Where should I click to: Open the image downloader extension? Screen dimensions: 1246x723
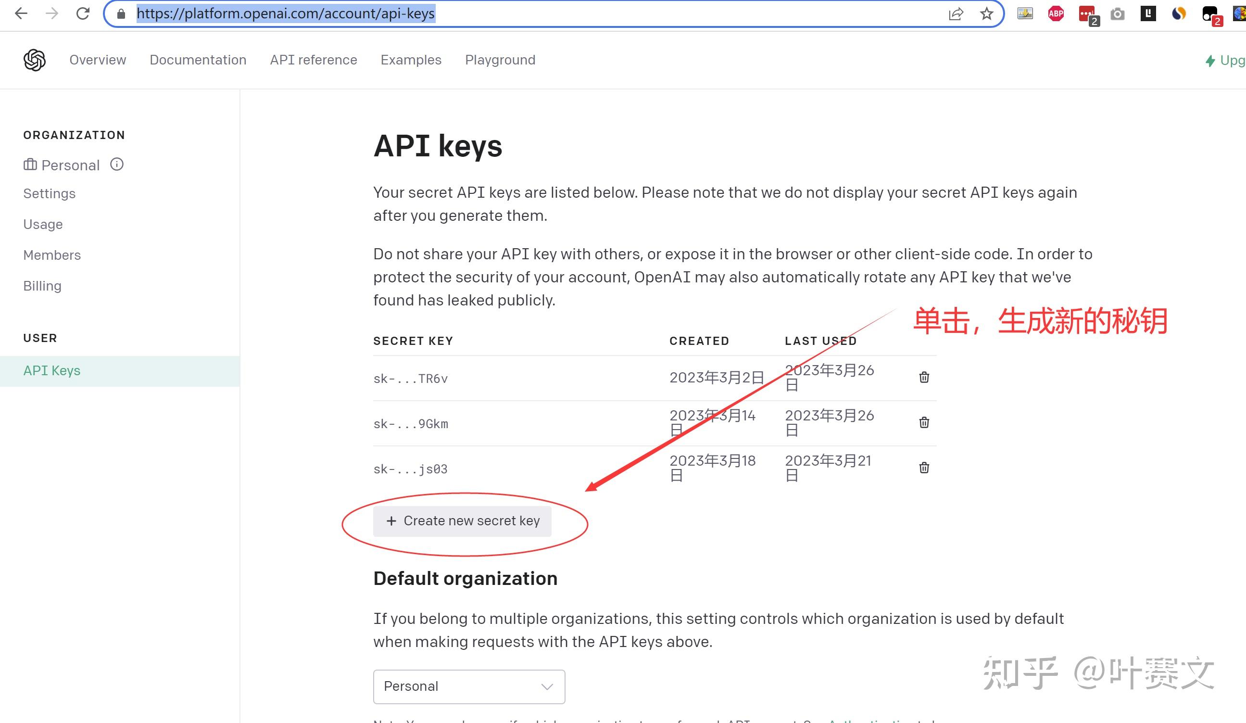coord(1024,13)
